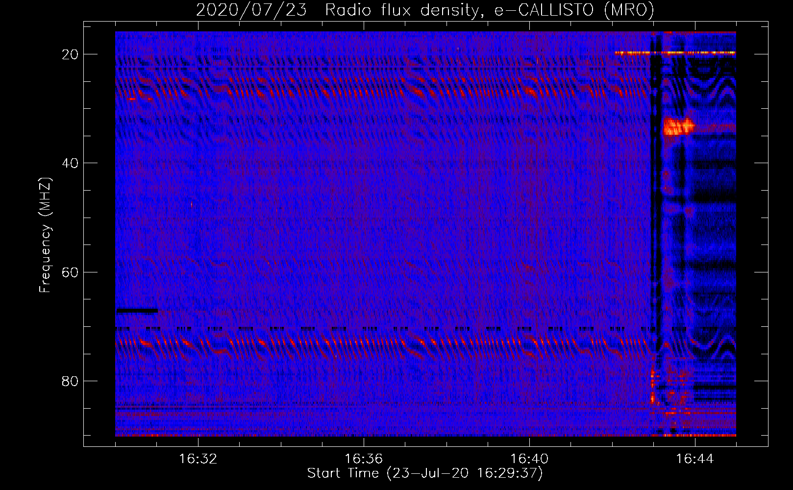Viewport: 793px width, 490px height.
Task: Click the yellow horizontal line at 20 MHz
Action: (675, 52)
